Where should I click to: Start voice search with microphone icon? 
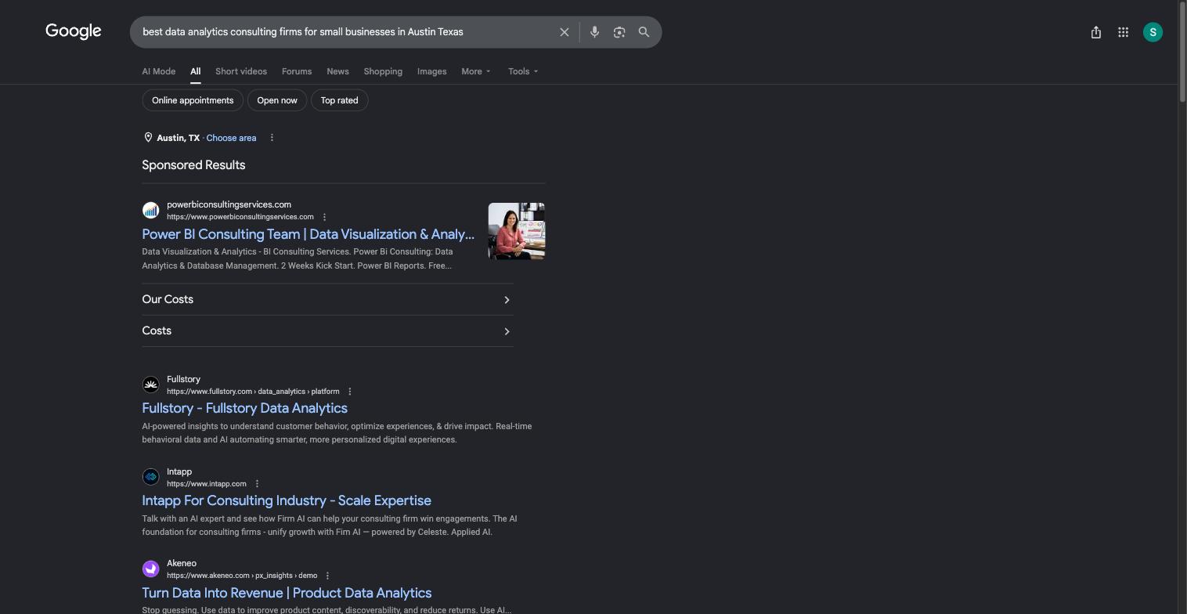[x=594, y=32]
